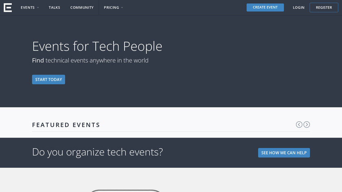The height and width of the screenshot is (192, 342).
Task: Expand the Events navigation dropdown
Action: pos(28,7)
